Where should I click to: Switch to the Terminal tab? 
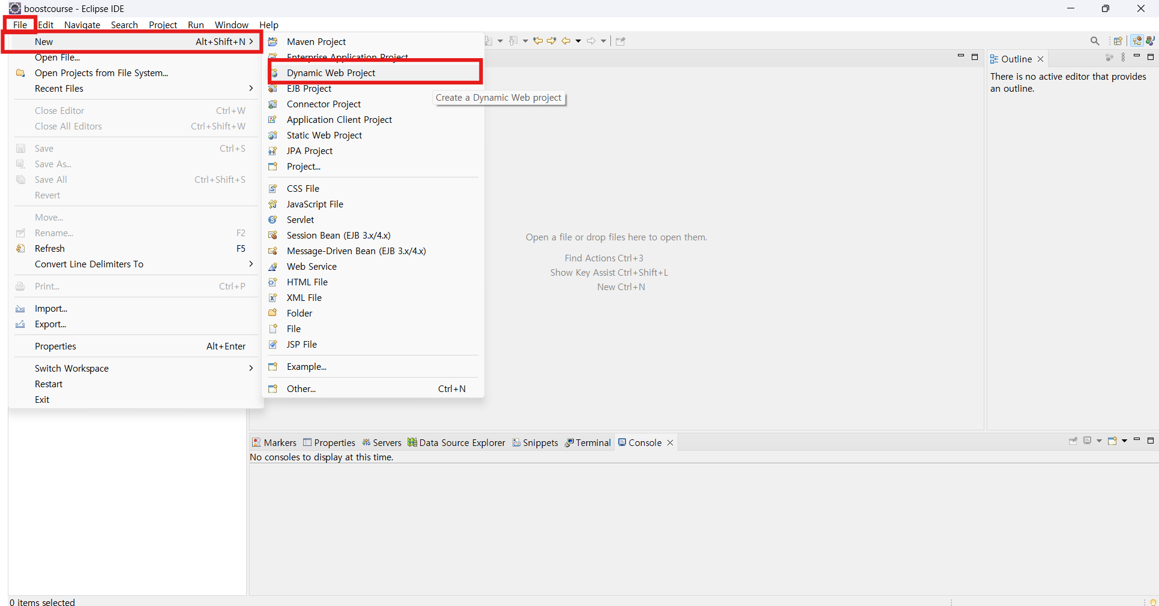(588, 442)
